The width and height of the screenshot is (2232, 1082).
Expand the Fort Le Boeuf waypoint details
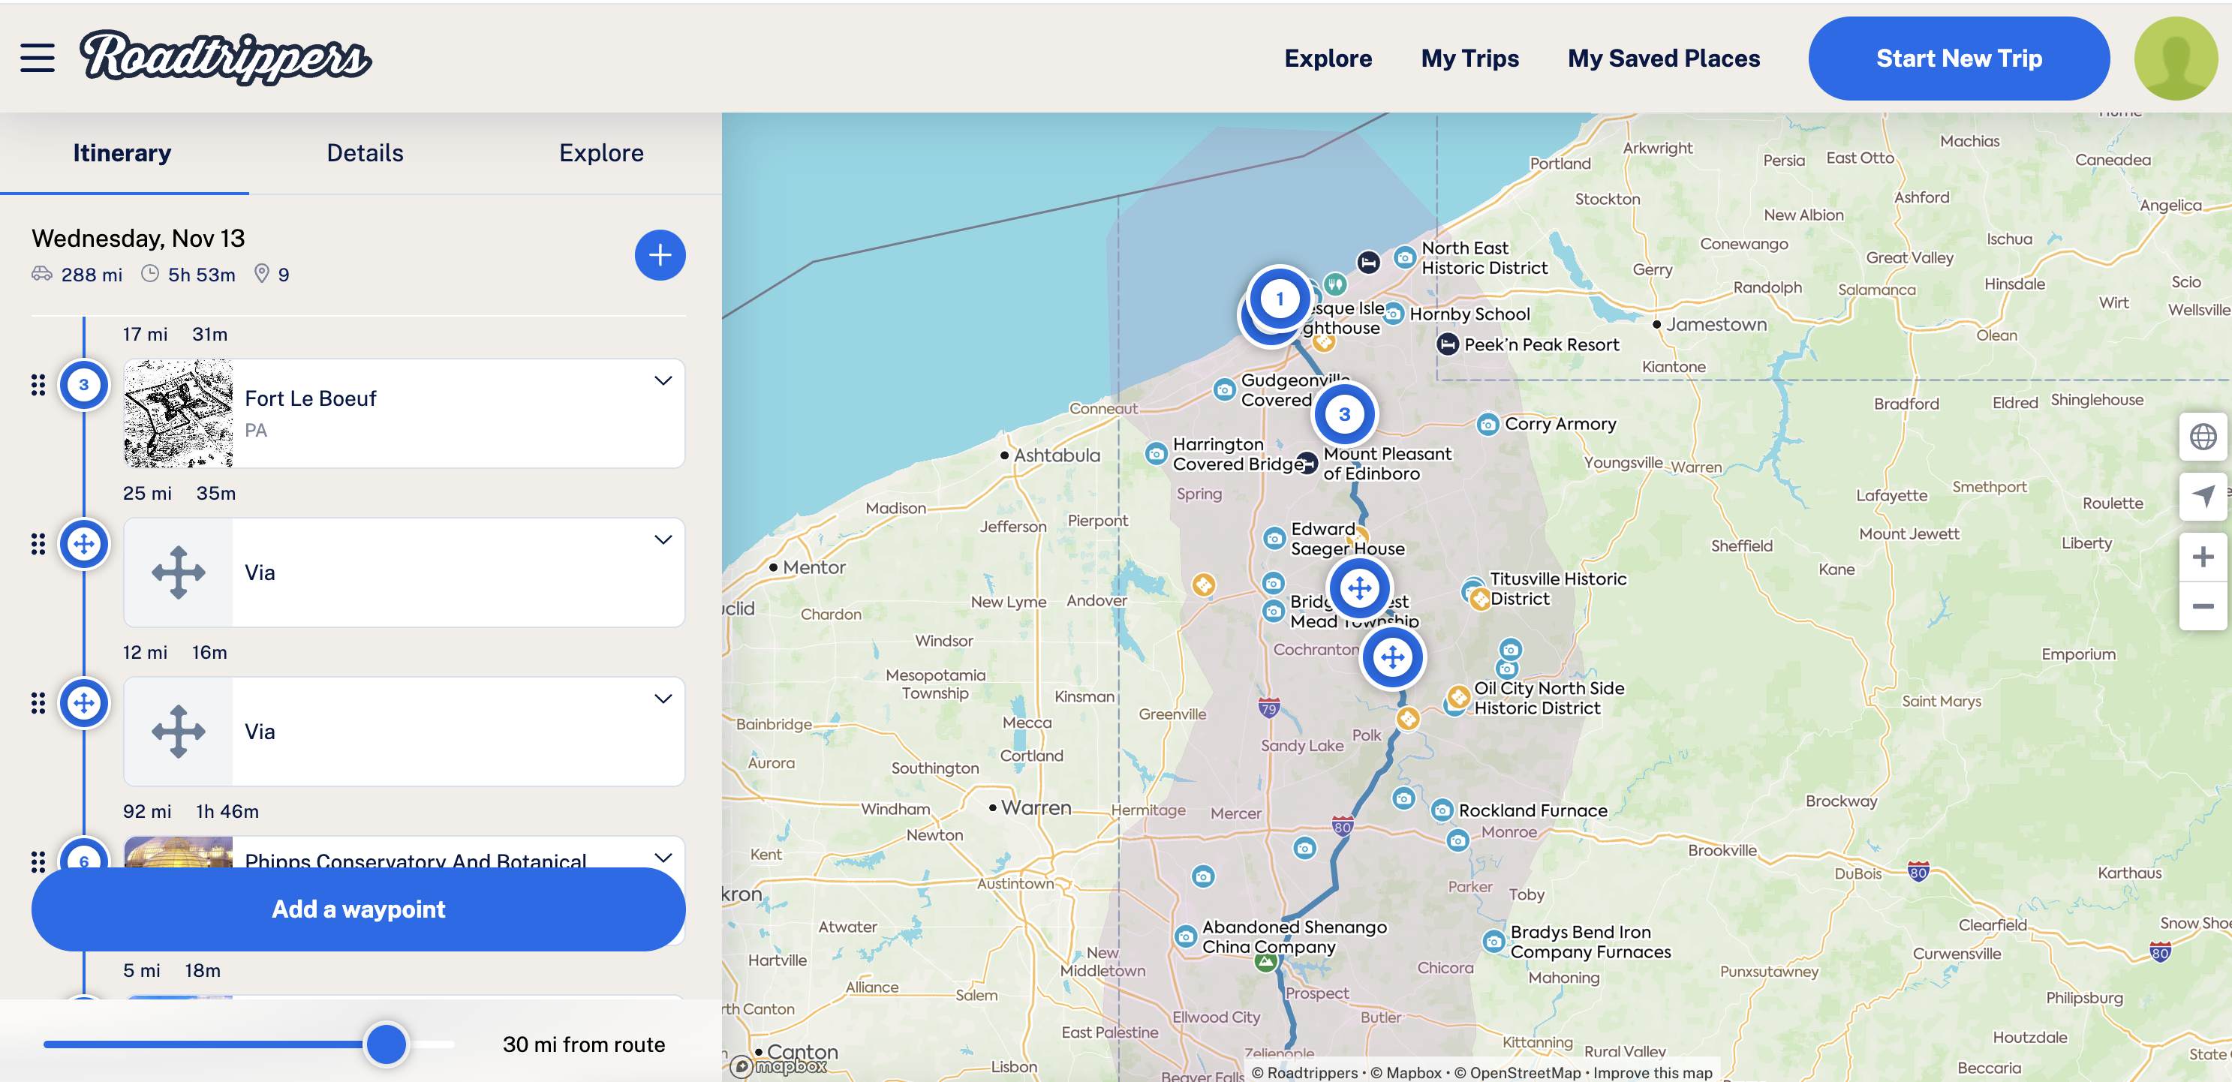[x=663, y=381]
